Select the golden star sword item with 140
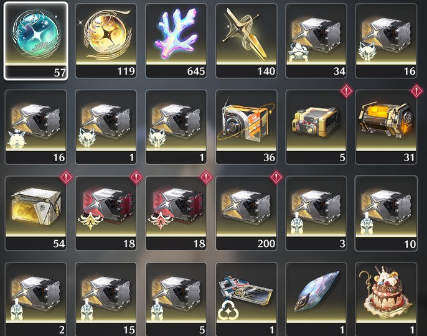The image size is (427, 336). 246,41
